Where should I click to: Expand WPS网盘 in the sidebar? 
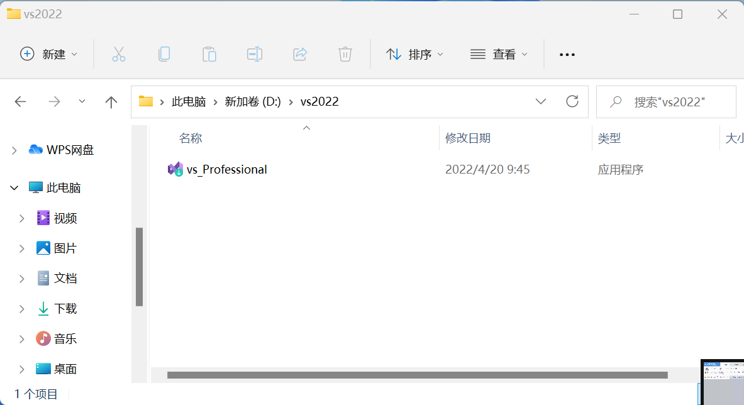pyautogui.click(x=14, y=150)
